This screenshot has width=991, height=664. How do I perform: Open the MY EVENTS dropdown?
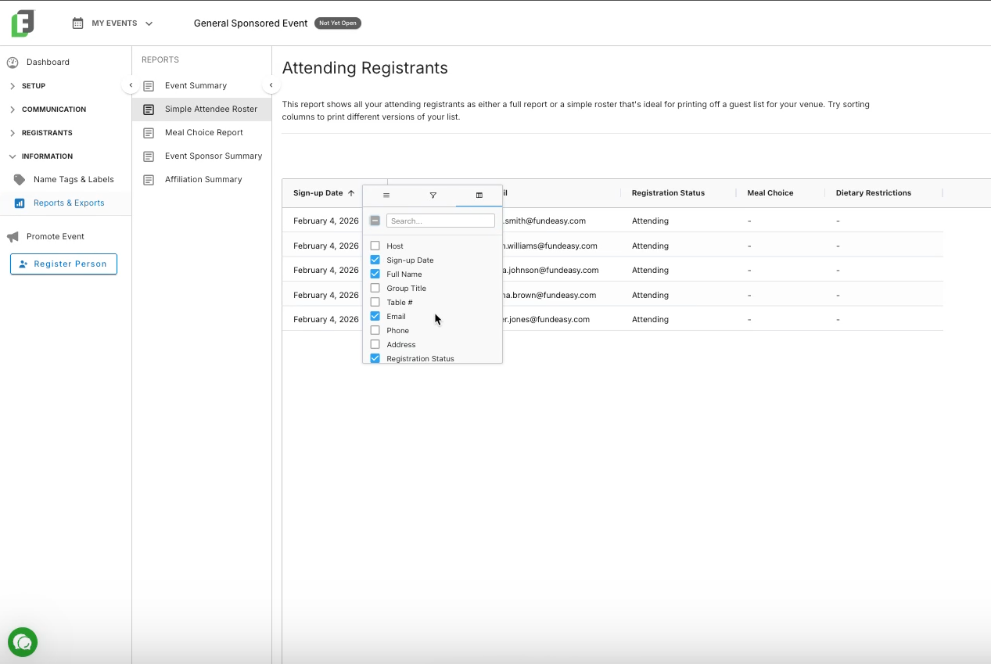point(113,23)
